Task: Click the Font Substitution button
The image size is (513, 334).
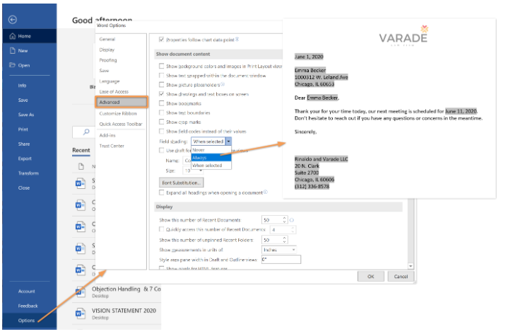Action: [182, 183]
